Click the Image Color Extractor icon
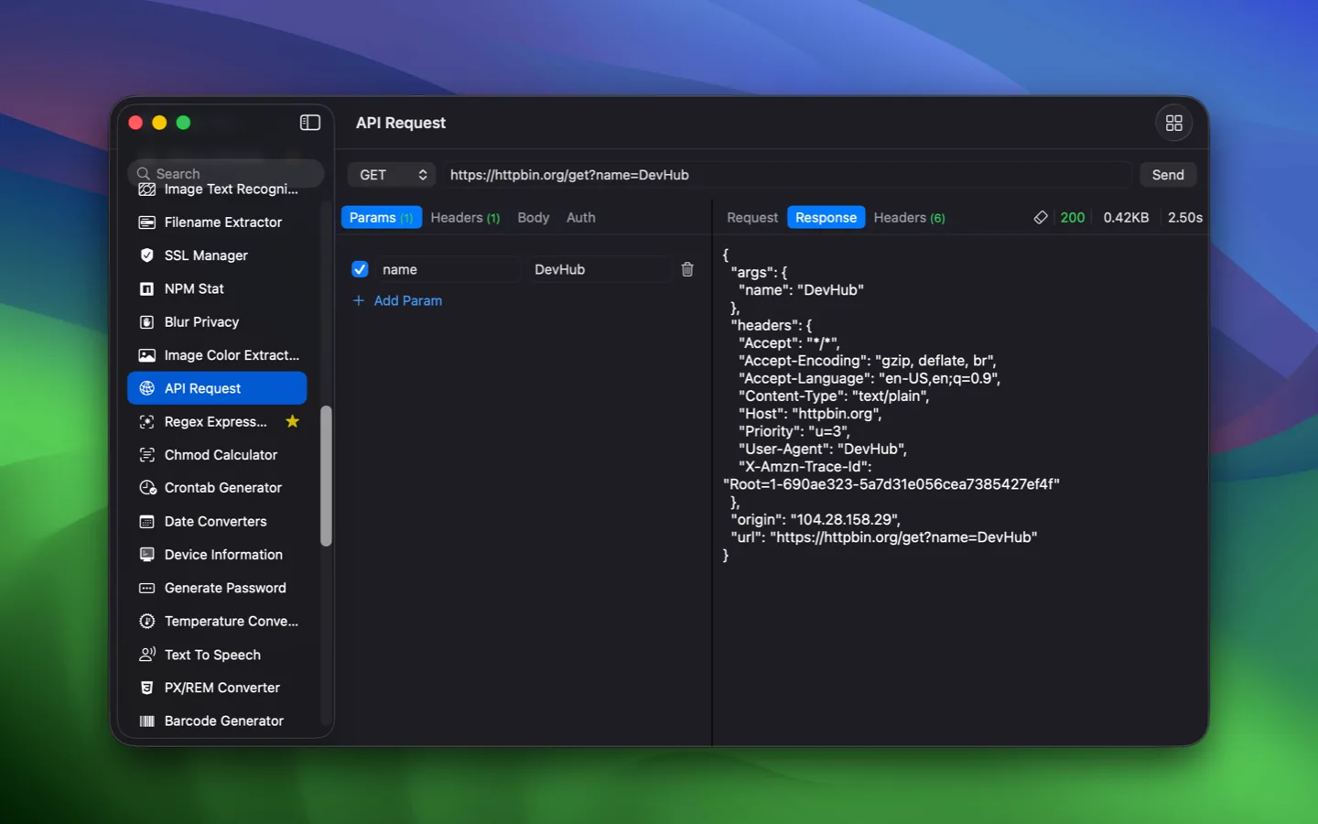Screen dimensions: 1318x824 [x=146, y=355]
